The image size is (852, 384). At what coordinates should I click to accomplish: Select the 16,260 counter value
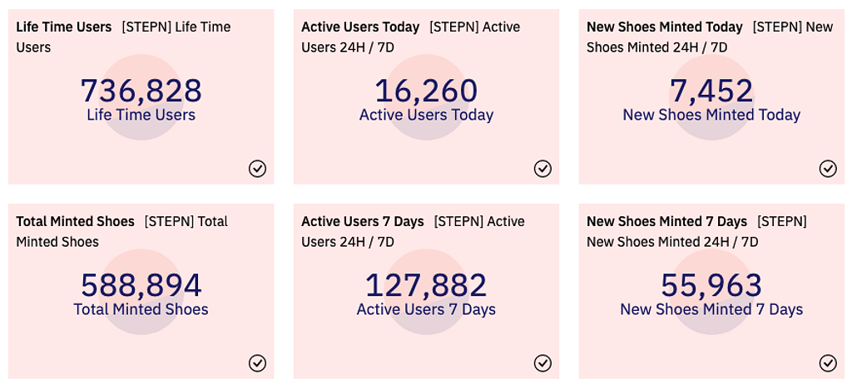(x=426, y=91)
